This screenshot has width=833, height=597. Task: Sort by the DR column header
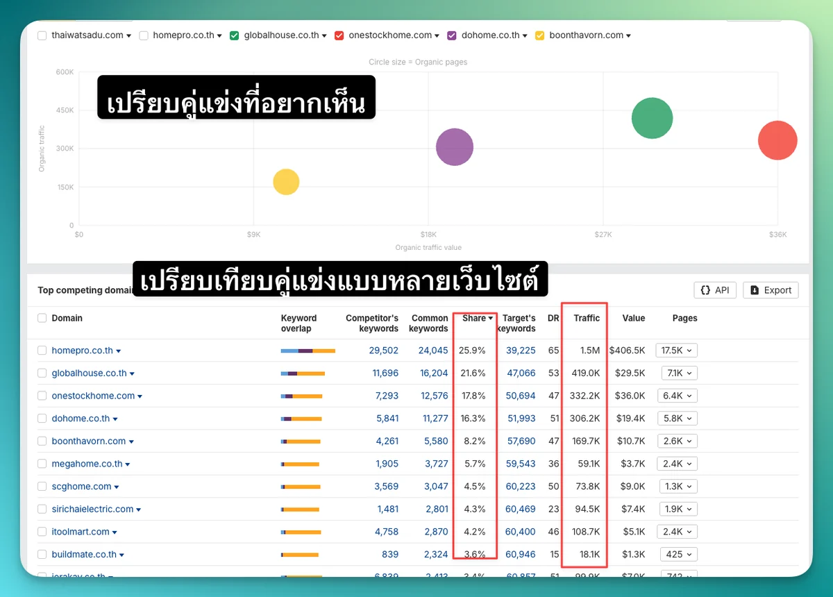pyautogui.click(x=553, y=318)
